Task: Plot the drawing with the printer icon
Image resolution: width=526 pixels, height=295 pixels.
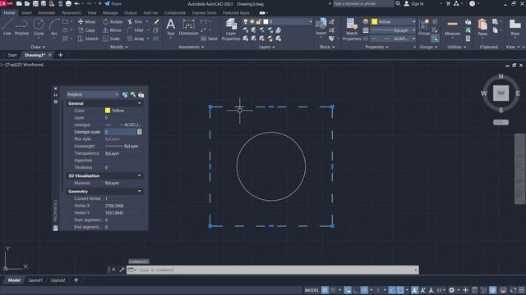Action: [68, 3]
